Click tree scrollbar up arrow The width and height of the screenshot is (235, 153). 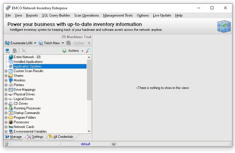[x=89, y=57]
